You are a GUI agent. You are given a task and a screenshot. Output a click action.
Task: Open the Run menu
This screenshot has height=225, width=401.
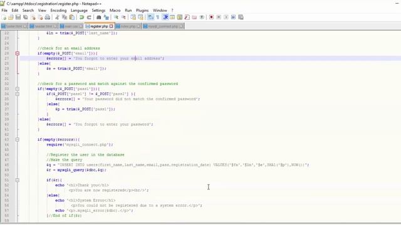[128, 11]
